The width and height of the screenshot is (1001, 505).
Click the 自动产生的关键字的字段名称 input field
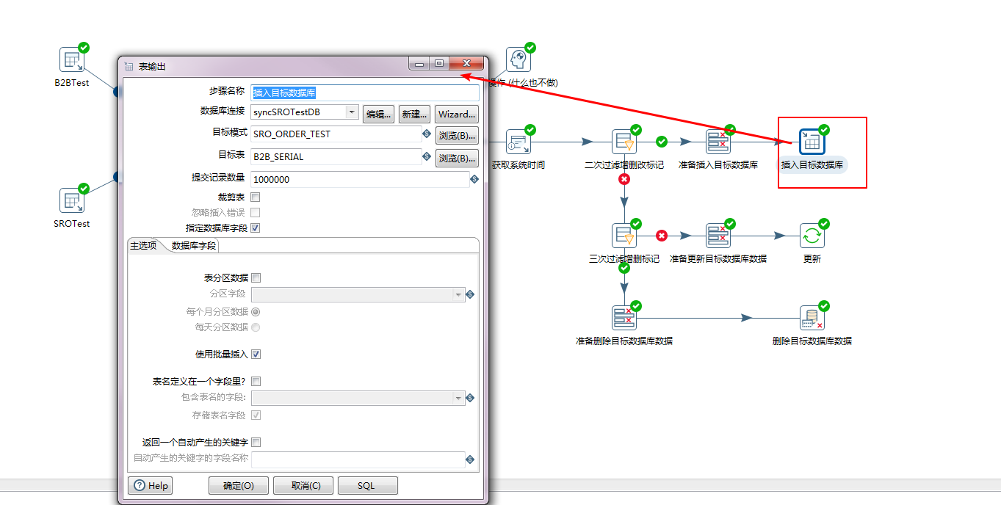(x=358, y=459)
